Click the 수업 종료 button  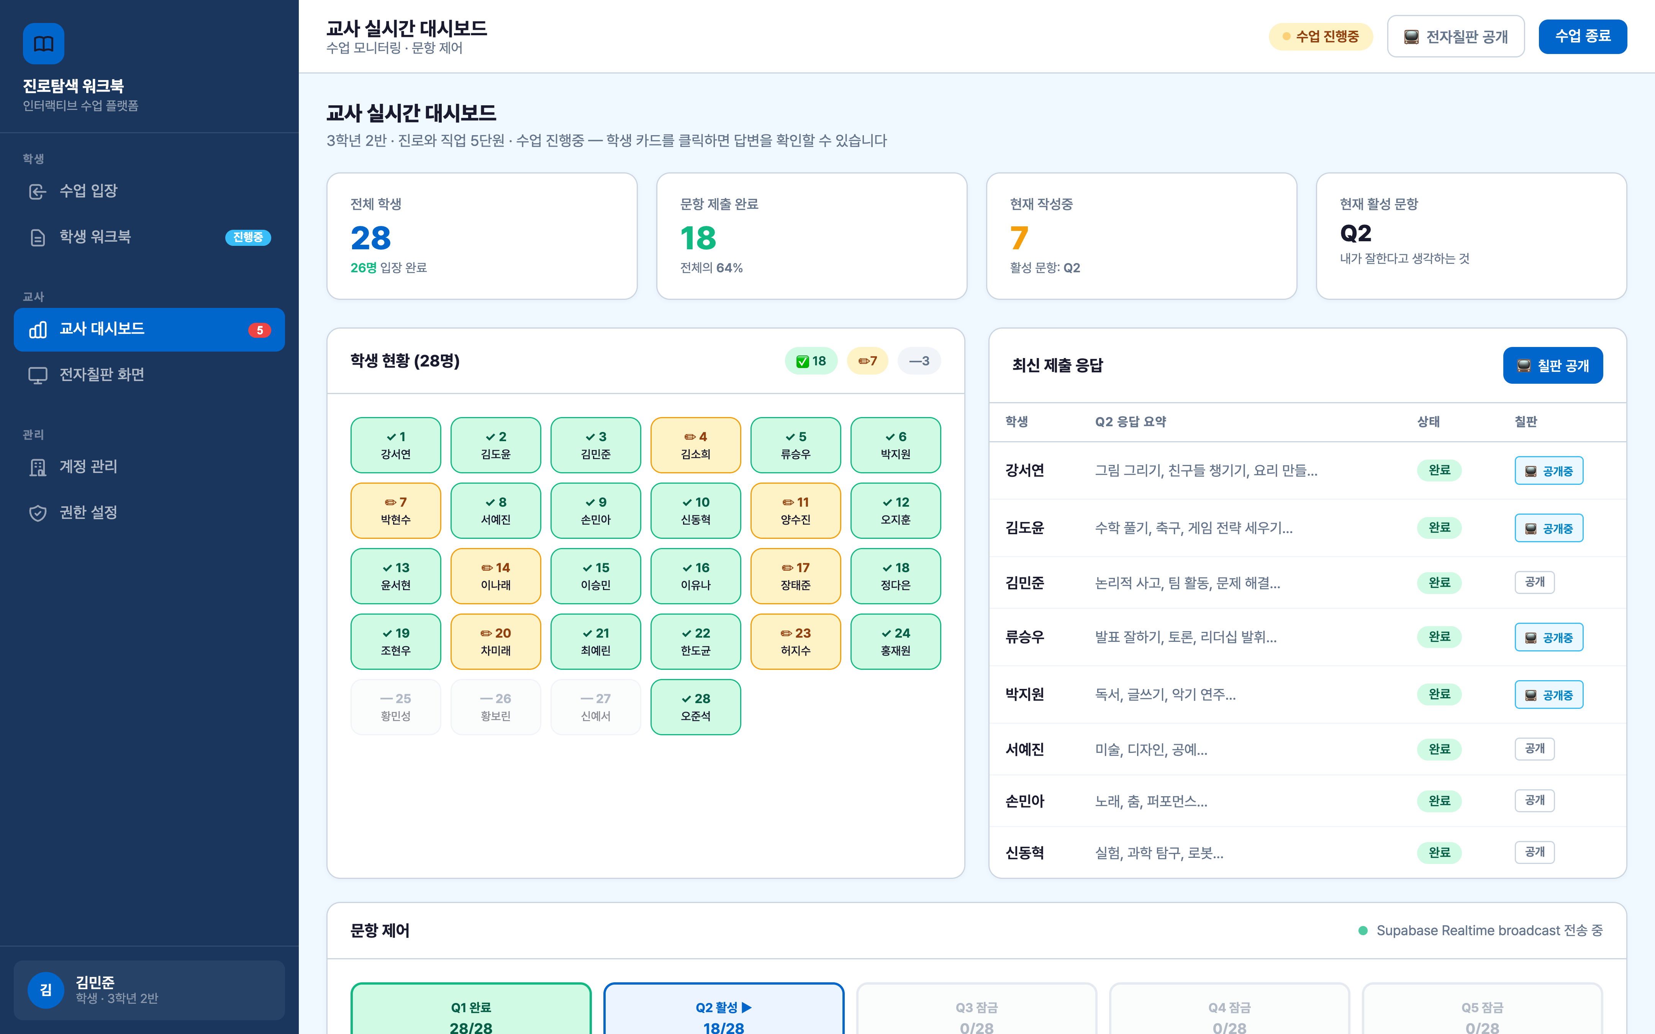click(1583, 36)
